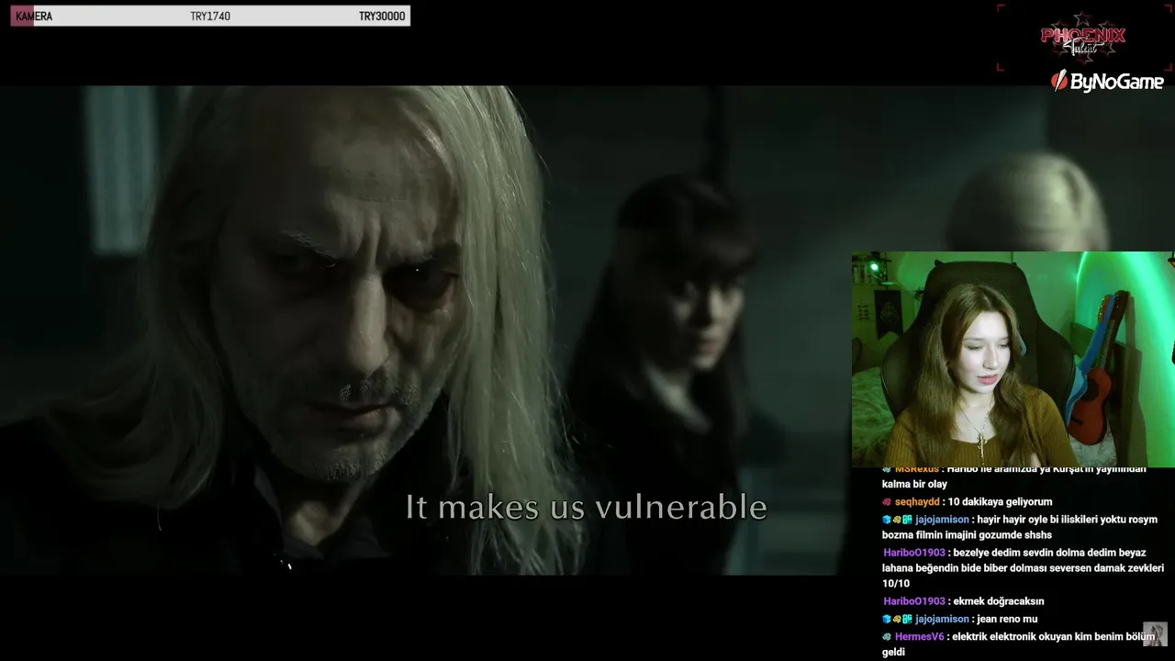The height and width of the screenshot is (661, 1175).
Task: Click the subtitle "It makes us vulnerable"
Action: 586,507
